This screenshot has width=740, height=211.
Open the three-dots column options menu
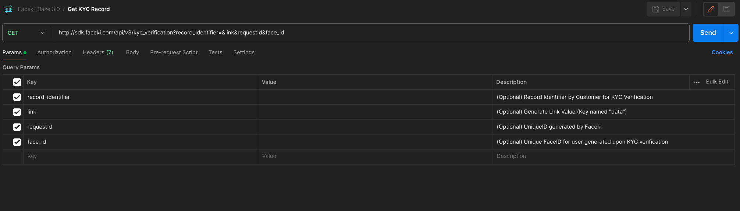pos(697,82)
